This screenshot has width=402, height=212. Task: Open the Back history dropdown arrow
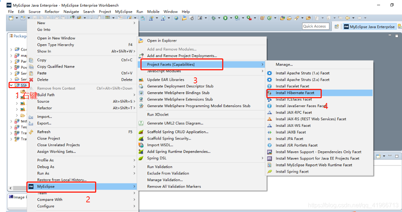(x=353, y=18)
